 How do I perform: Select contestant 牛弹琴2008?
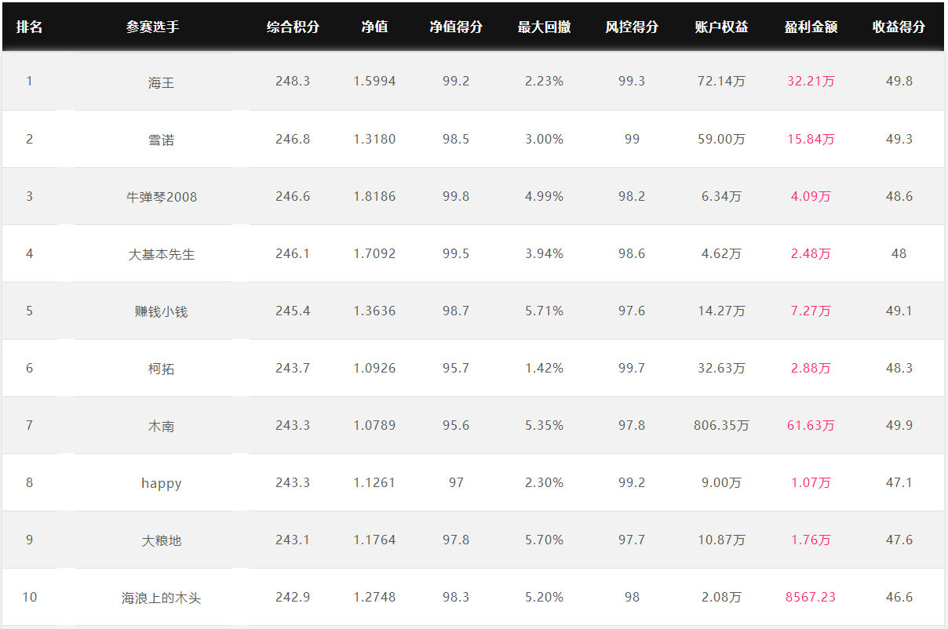(161, 197)
